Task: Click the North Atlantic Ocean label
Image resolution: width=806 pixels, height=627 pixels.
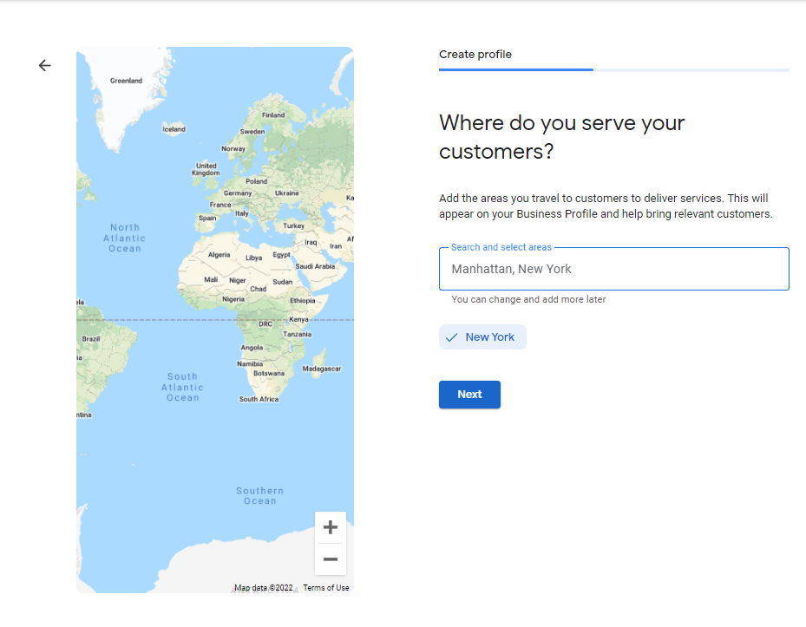Action: [x=124, y=238]
